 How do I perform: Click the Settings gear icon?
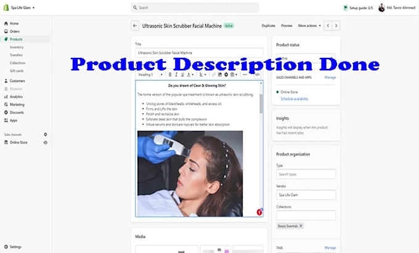point(6,247)
